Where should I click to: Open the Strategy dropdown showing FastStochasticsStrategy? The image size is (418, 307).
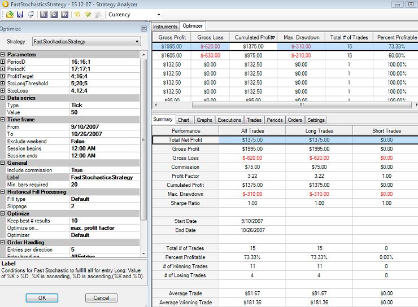86,42
